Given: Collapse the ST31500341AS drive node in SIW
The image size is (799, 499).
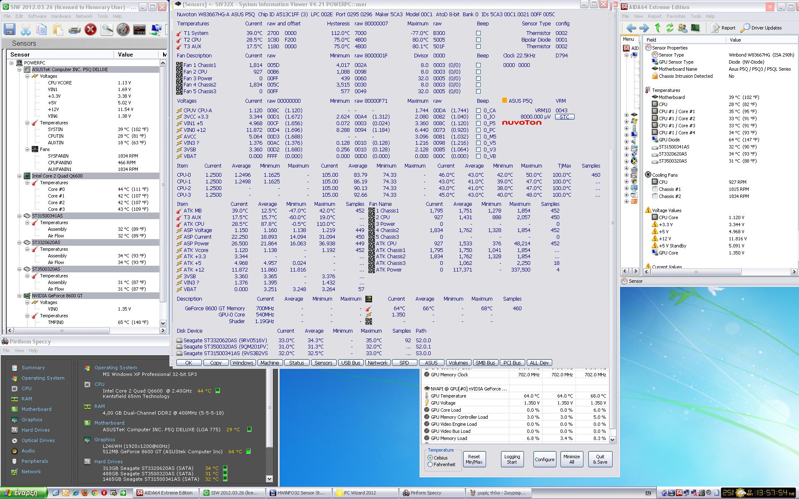Looking at the screenshot, I should (x=20, y=216).
